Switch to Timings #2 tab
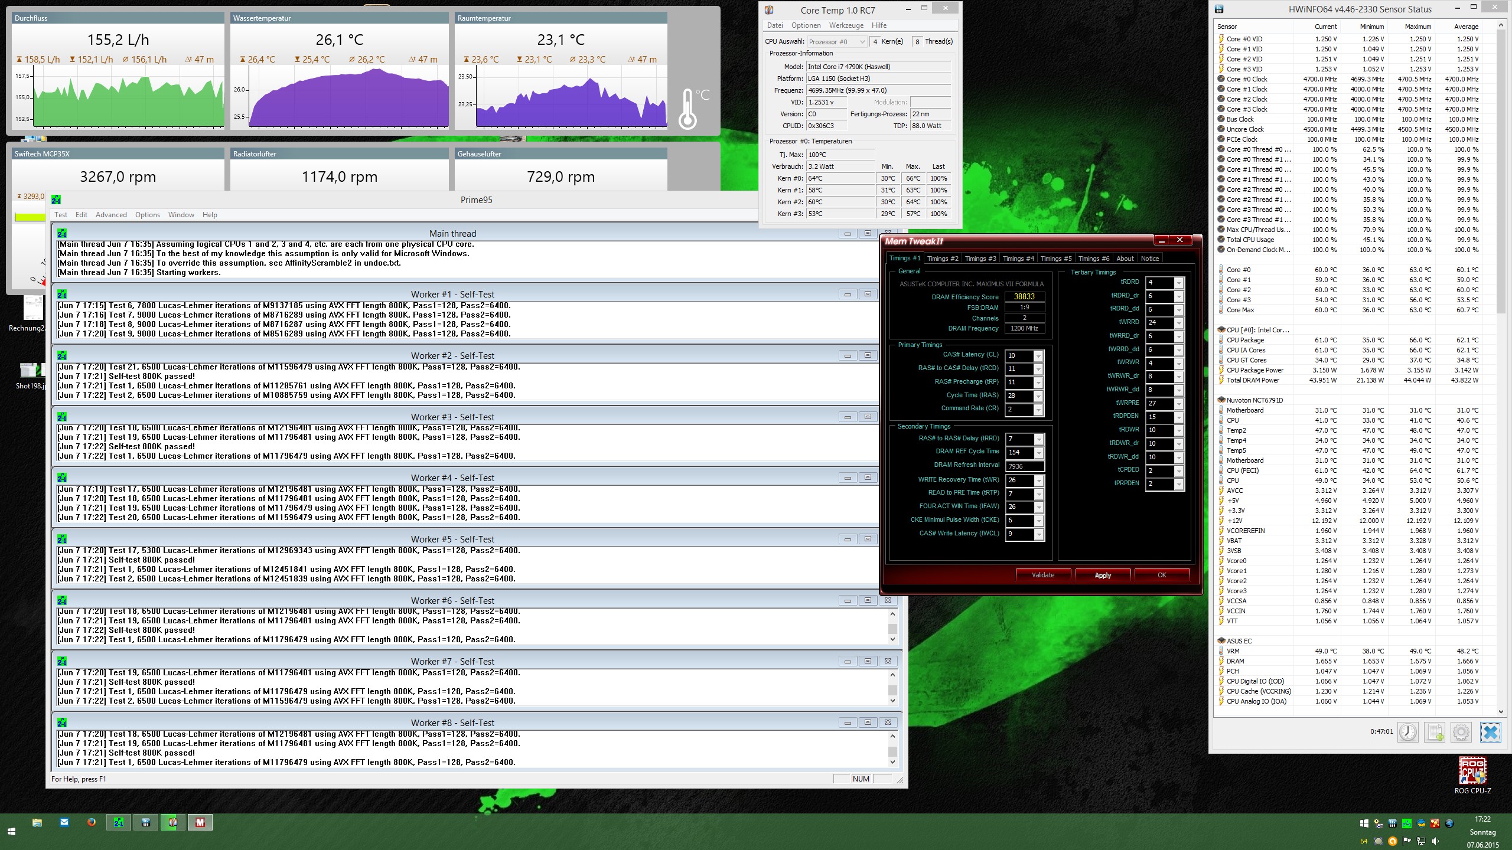Viewport: 1512px width, 850px height. click(943, 259)
